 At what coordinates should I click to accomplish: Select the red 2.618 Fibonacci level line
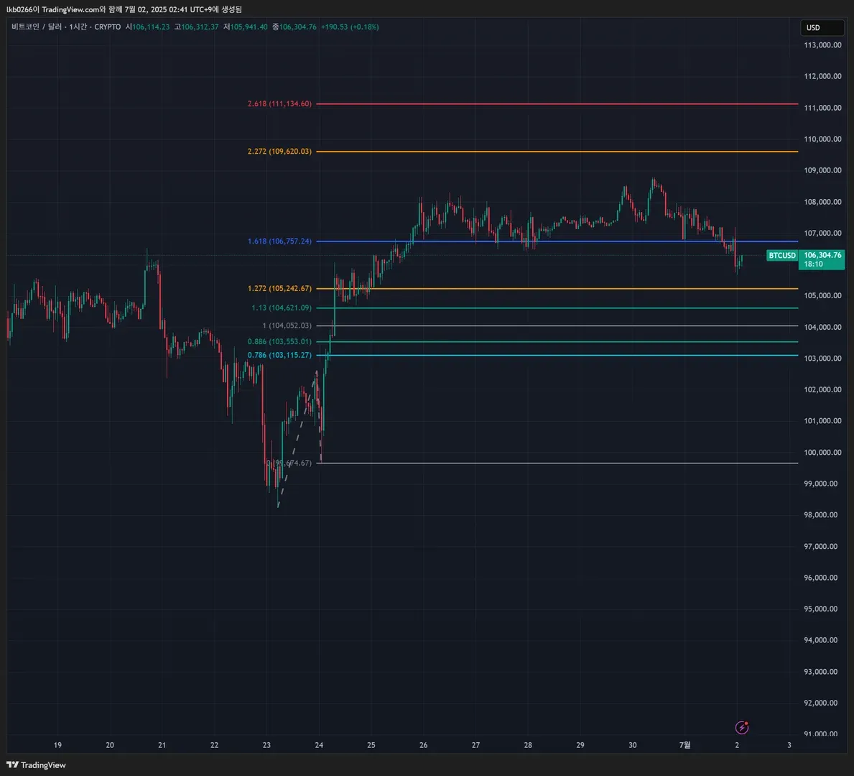click(557, 103)
